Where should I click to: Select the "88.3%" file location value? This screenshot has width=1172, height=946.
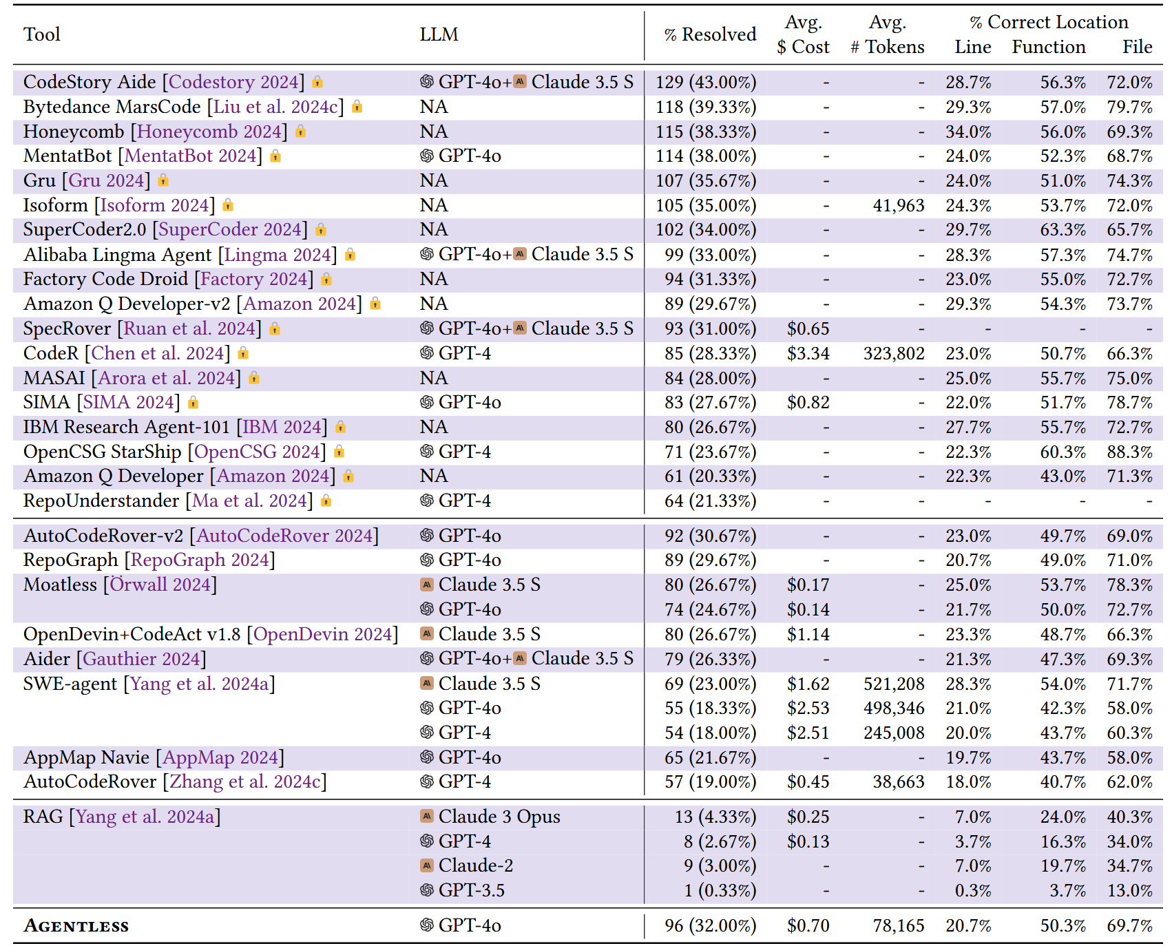(x=1129, y=452)
